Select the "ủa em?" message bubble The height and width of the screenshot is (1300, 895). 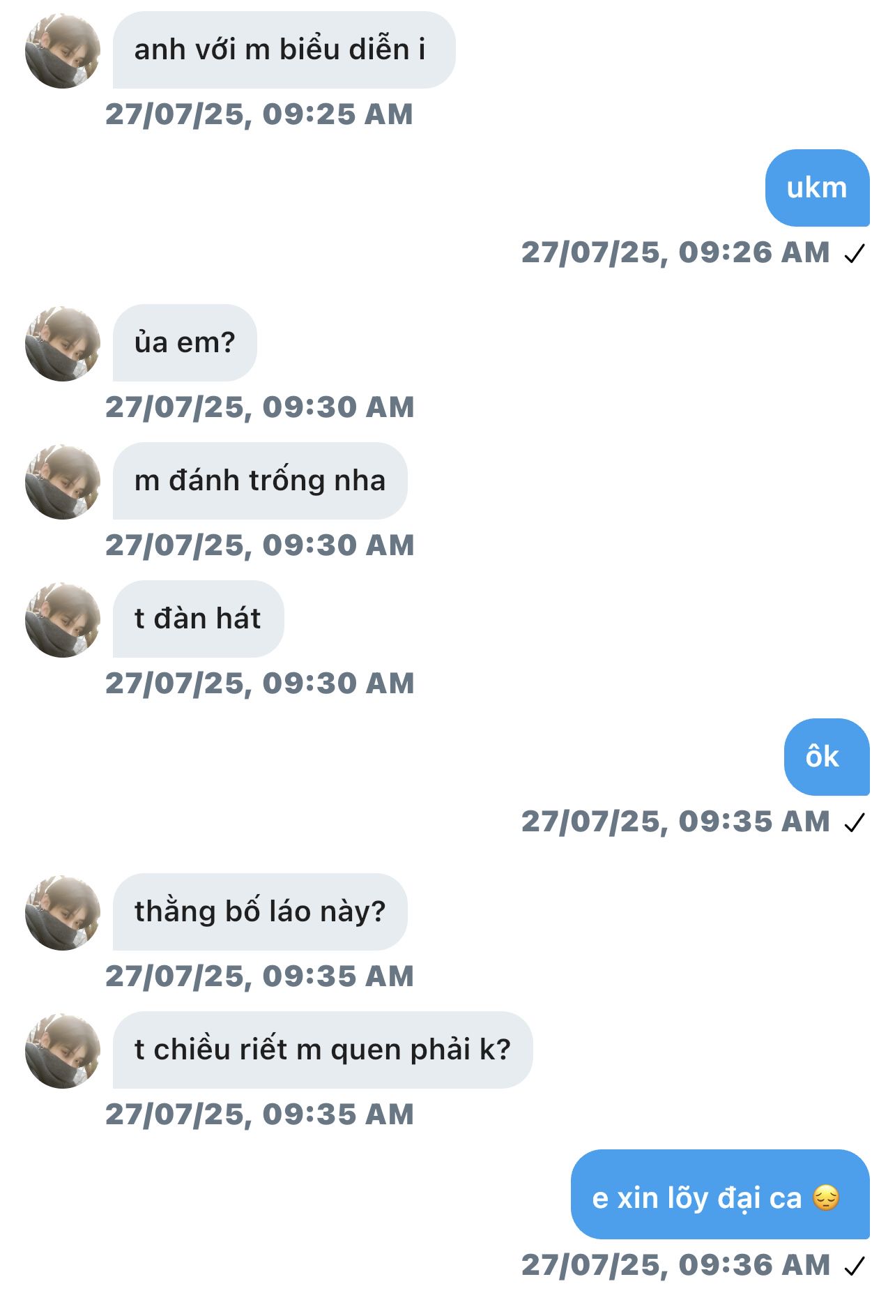point(185,343)
